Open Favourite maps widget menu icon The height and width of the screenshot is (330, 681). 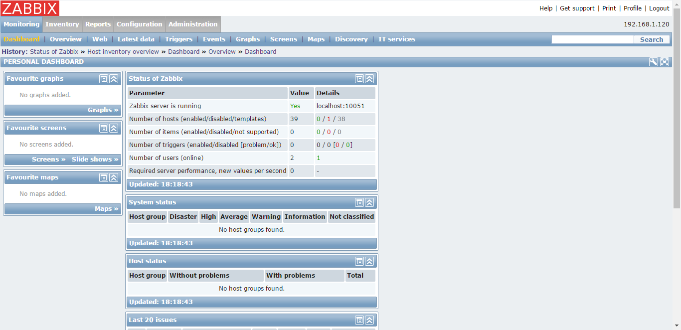(x=103, y=177)
